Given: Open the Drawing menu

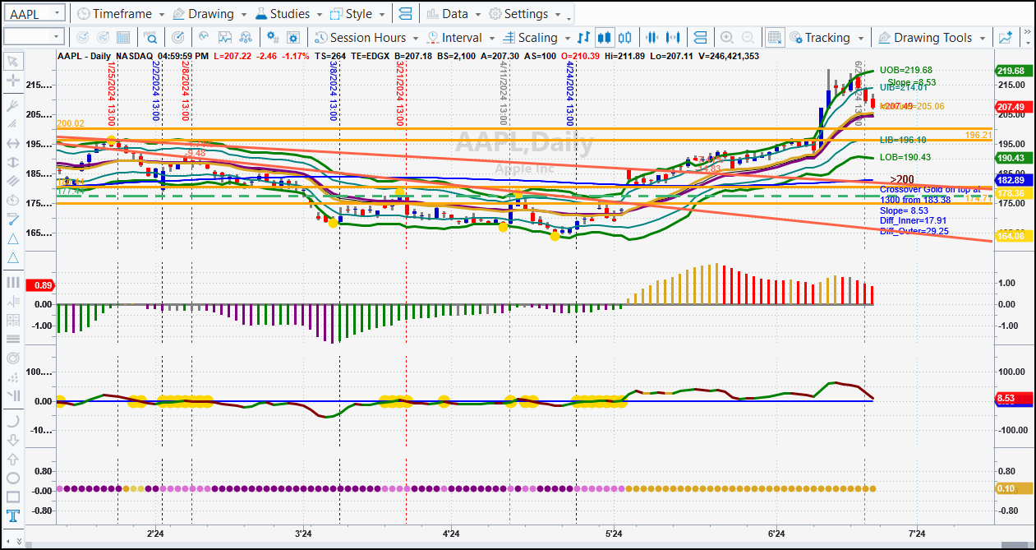Looking at the screenshot, I should pos(203,14).
